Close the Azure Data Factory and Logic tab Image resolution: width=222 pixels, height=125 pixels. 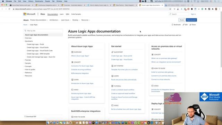[x=33, y=5]
